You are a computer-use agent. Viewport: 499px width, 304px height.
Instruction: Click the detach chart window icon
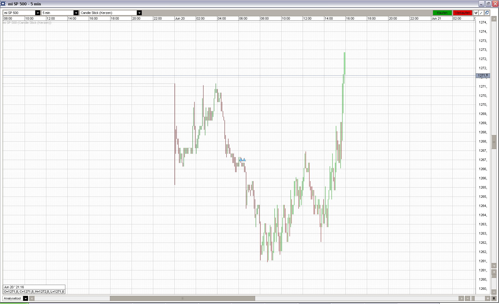point(487,13)
